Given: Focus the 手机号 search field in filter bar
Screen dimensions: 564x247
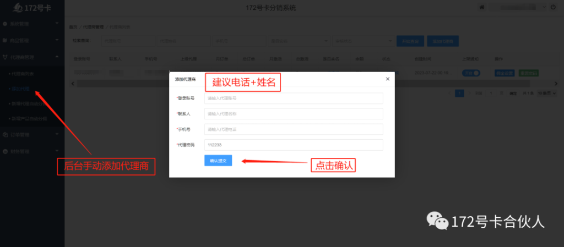Looking at the screenshot, I should click(x=239, y=41).
